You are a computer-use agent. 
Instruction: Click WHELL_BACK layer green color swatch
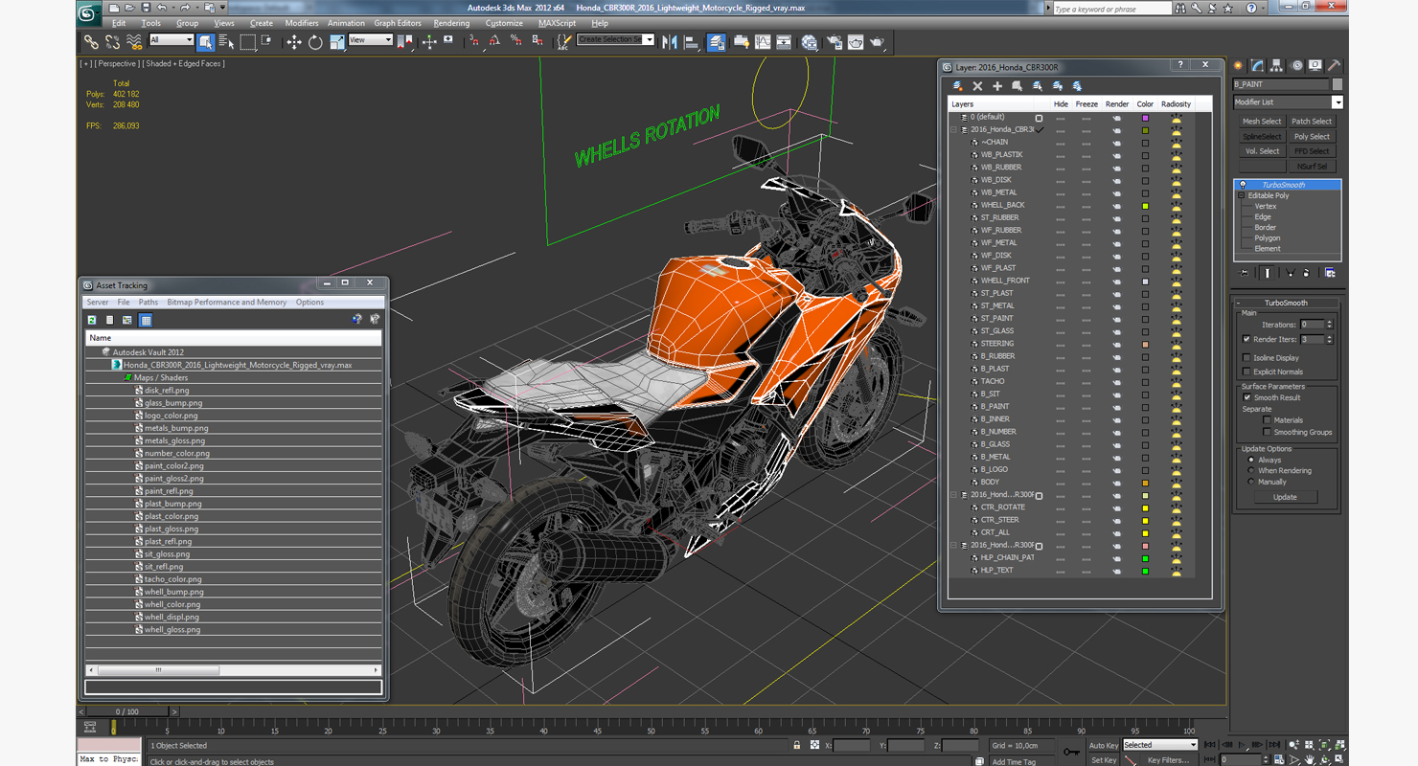[1145, 206]
